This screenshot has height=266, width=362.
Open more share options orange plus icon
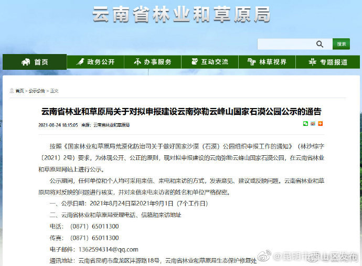pos(320,123)
